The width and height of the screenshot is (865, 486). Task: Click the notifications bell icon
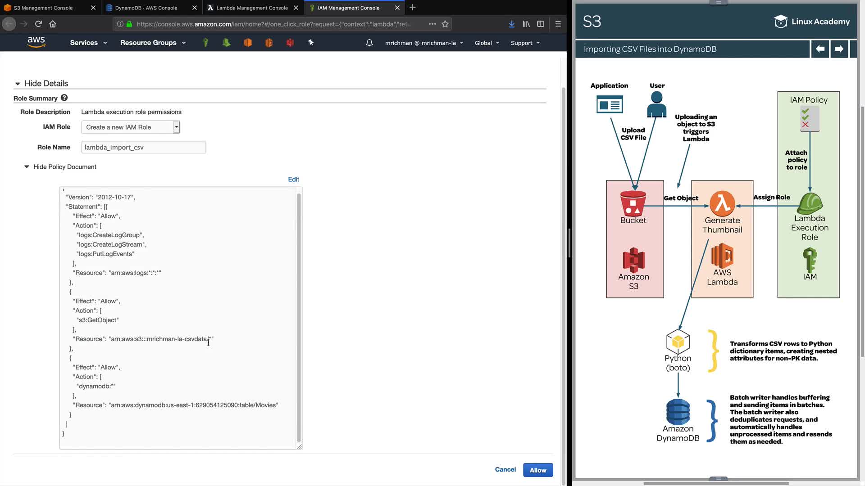coord(369,43)
